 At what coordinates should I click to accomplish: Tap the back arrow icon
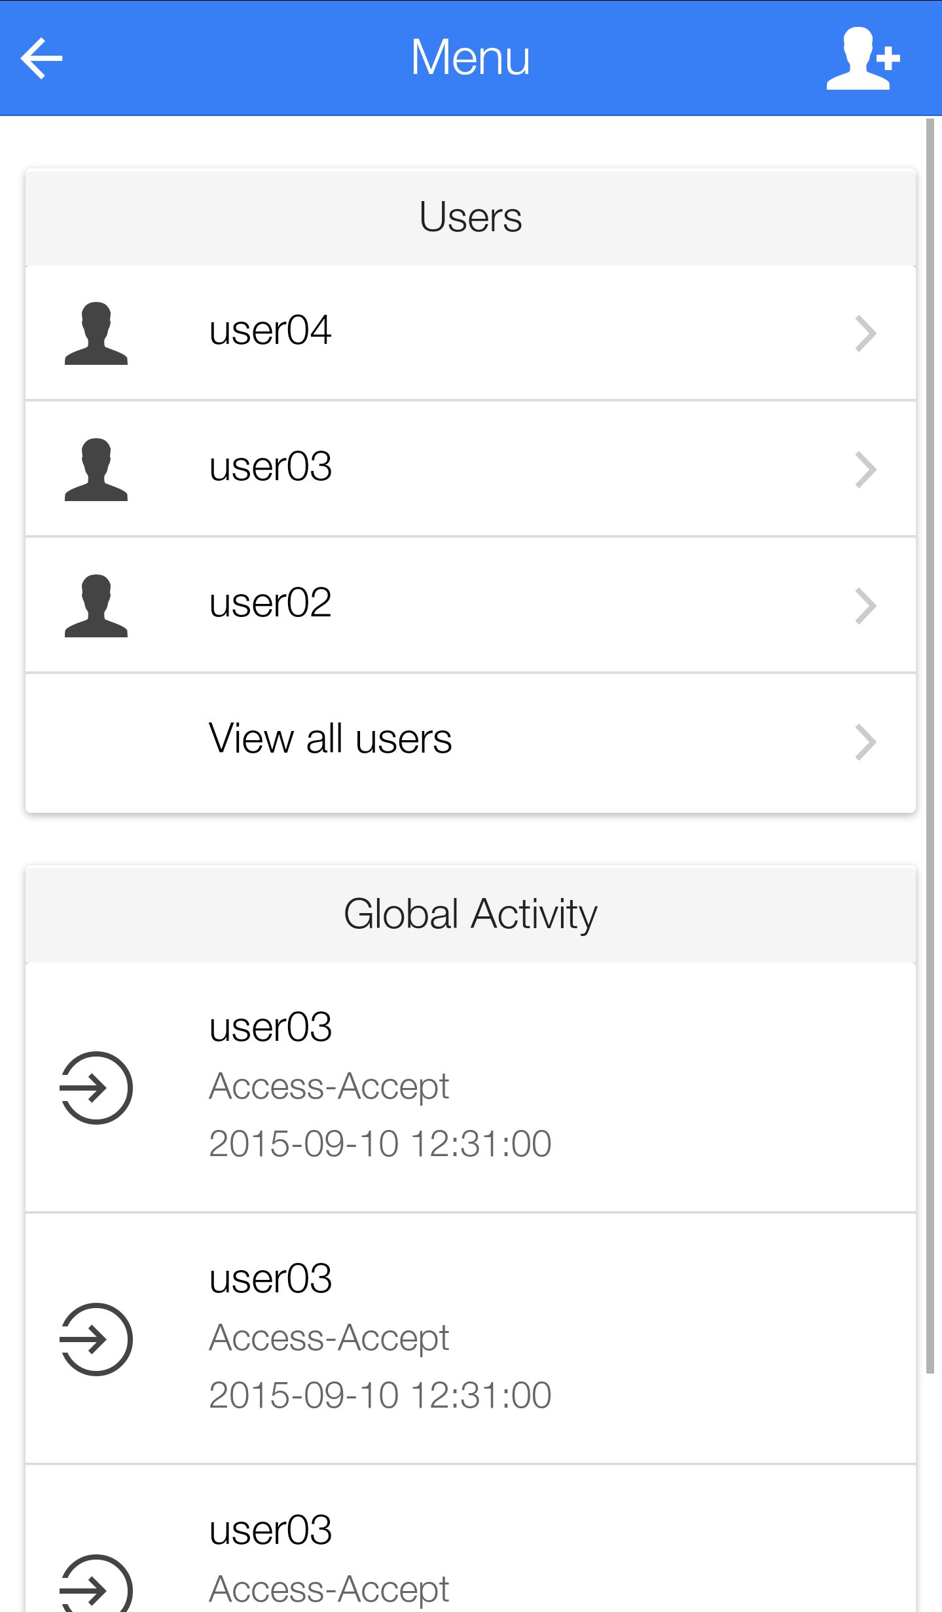click(x=41, y=58)
